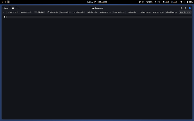
Task: Click the new document icon beside Open
Action: point(13,8)
